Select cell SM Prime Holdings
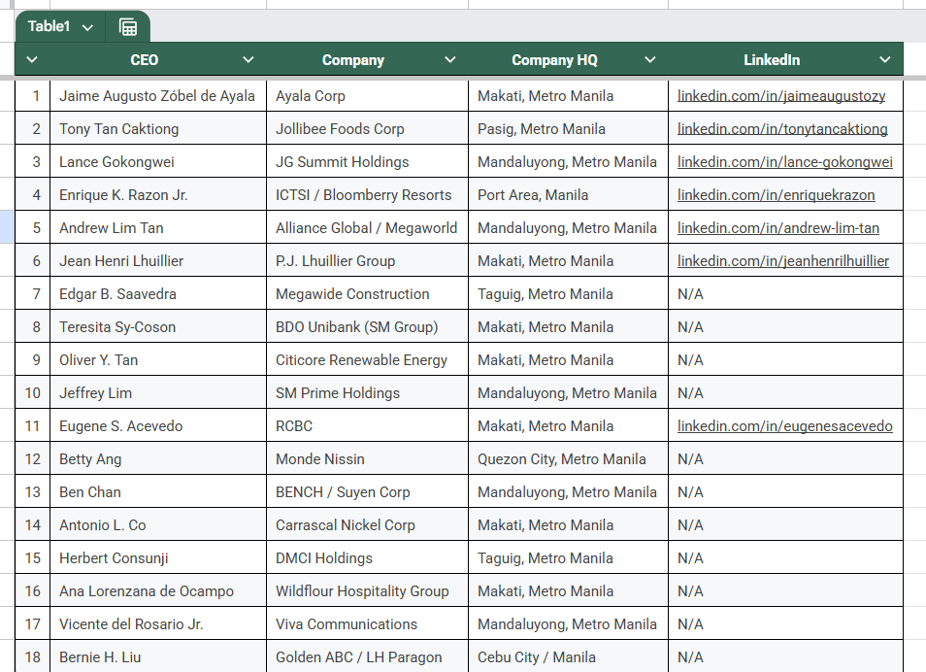The height and width of the screenshot is (672, 926). click(x=367, y=393)
